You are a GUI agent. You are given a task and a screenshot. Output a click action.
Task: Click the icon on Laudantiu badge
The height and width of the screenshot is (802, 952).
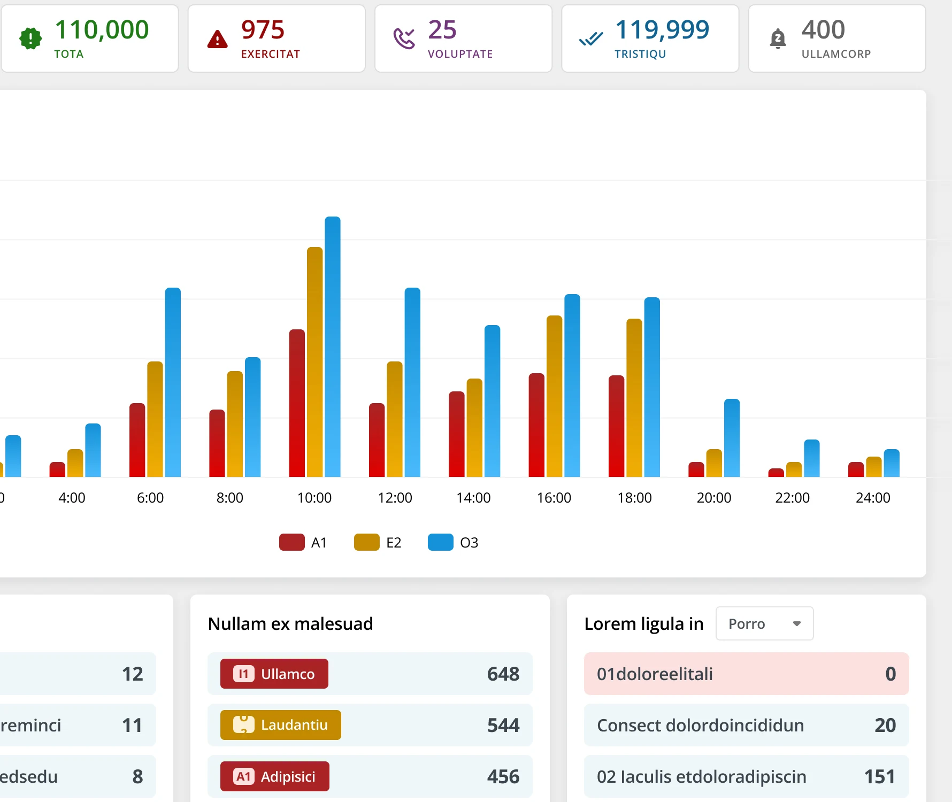tap(243, 725)
